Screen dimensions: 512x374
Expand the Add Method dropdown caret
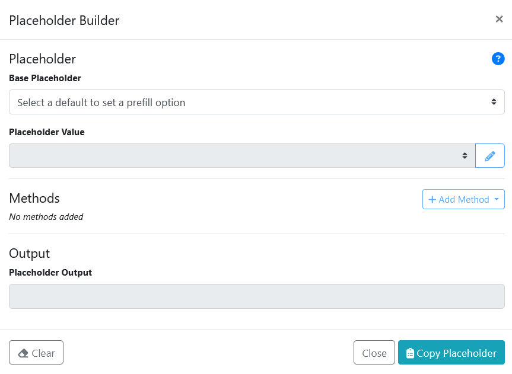496,200
